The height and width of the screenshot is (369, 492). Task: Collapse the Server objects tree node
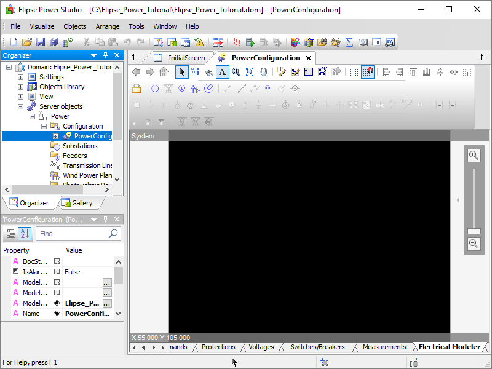[x=20, y=106]
